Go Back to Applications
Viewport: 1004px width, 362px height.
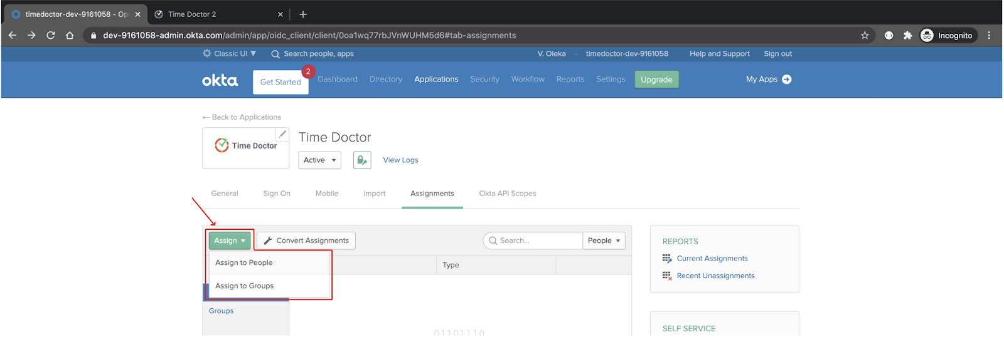pyautogui.click(x=242, y=117)
